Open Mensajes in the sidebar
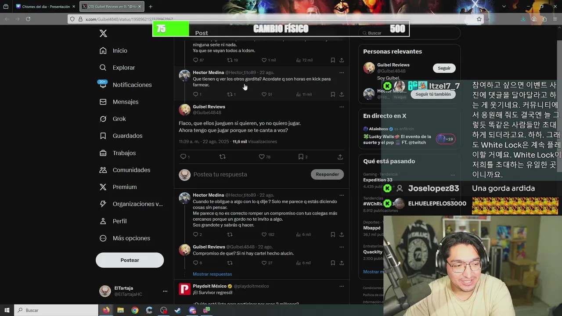Viewport: 562px width, 316px height. click(x=119, y=102)
